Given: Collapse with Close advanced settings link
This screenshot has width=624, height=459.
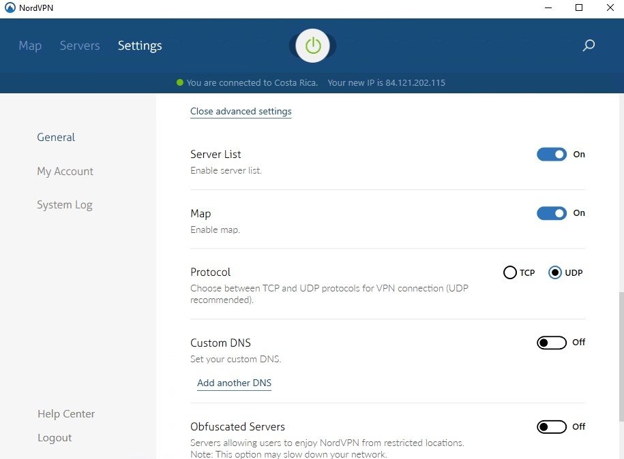Looking at the screenshot, I should [241, 111].
